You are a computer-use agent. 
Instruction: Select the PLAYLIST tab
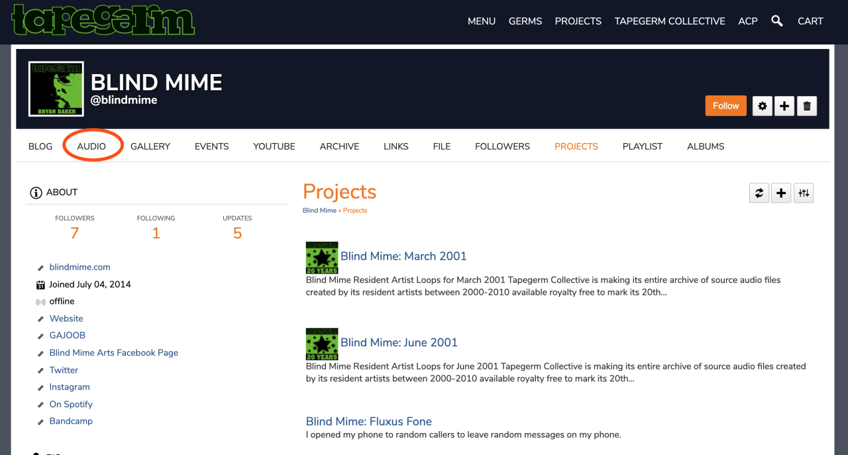coord(642,146)
